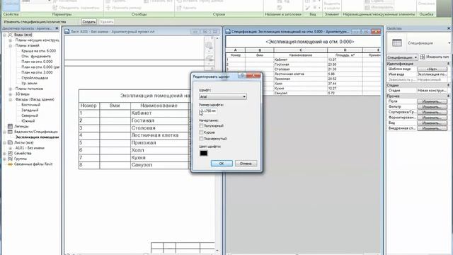Viewport: 453px width, 255px height.
Task: Expand the A101 - Без имени sheet node
Action: tap(10, 148)
